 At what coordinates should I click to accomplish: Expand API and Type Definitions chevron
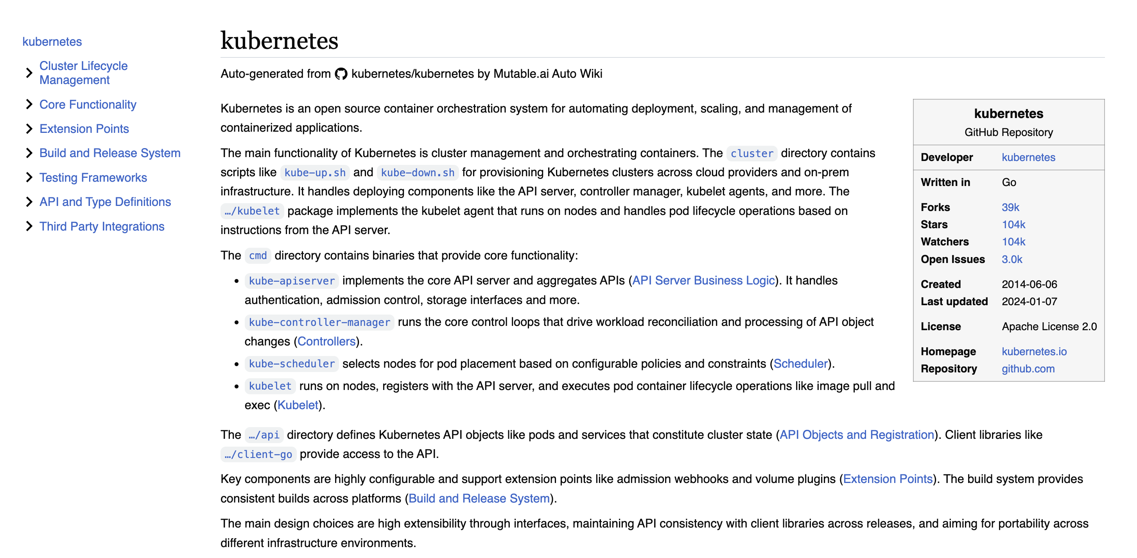(29, 202)
